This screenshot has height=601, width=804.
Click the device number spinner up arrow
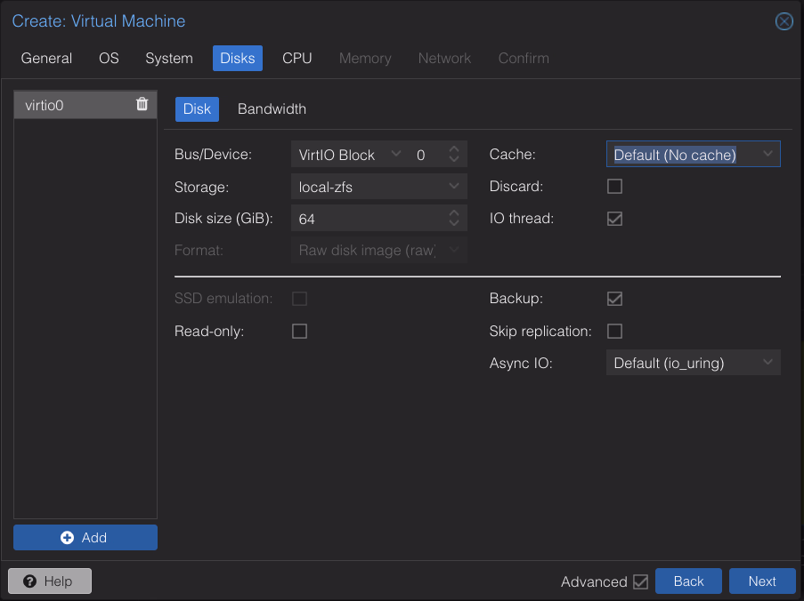pyautogui.click(x=454, y=149)
